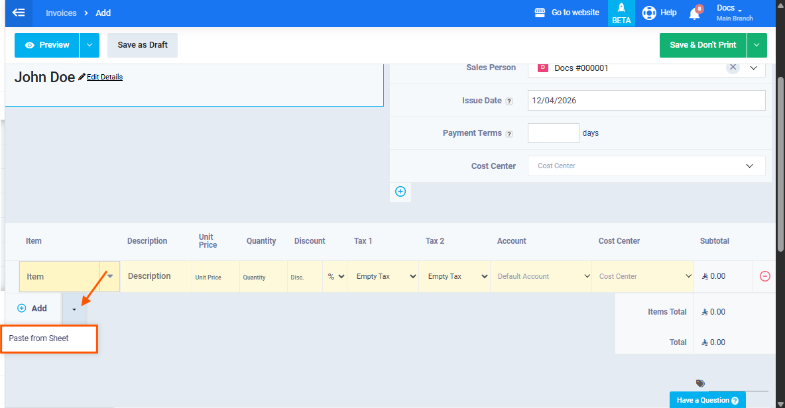Click the red remove row icon

pyautogui.click(x=764, y=276)
